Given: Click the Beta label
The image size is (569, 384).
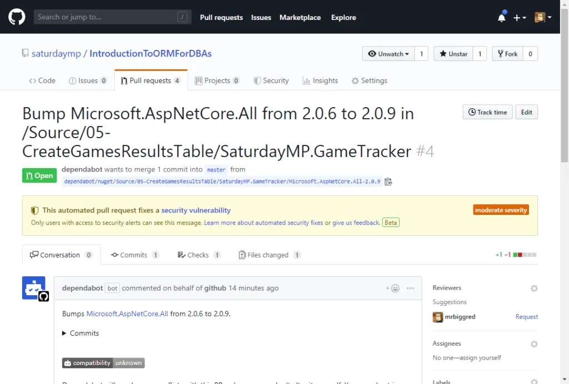Looking at the screenshot, I should pos(391,223).
